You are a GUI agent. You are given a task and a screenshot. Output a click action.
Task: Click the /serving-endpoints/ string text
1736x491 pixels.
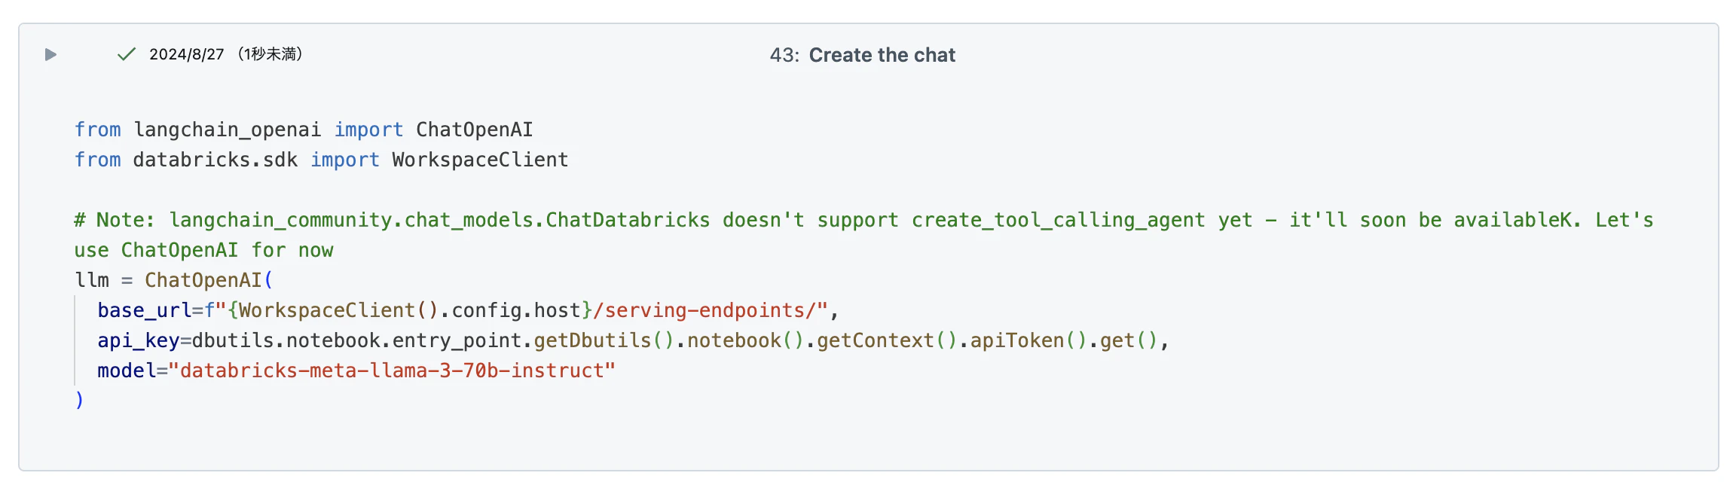click(x=704, y=310)
